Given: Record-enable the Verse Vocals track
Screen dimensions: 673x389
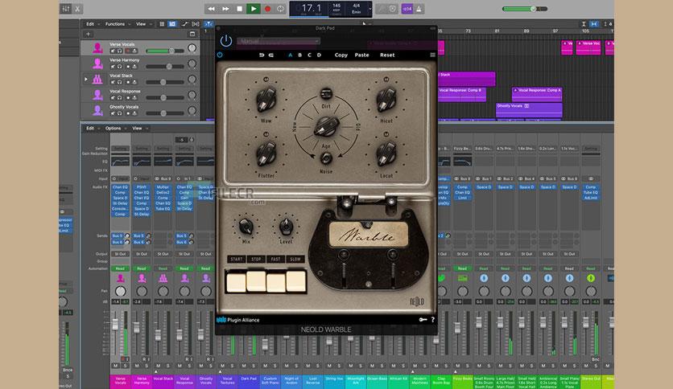Looking at the screenshot, I should point(127,51).
